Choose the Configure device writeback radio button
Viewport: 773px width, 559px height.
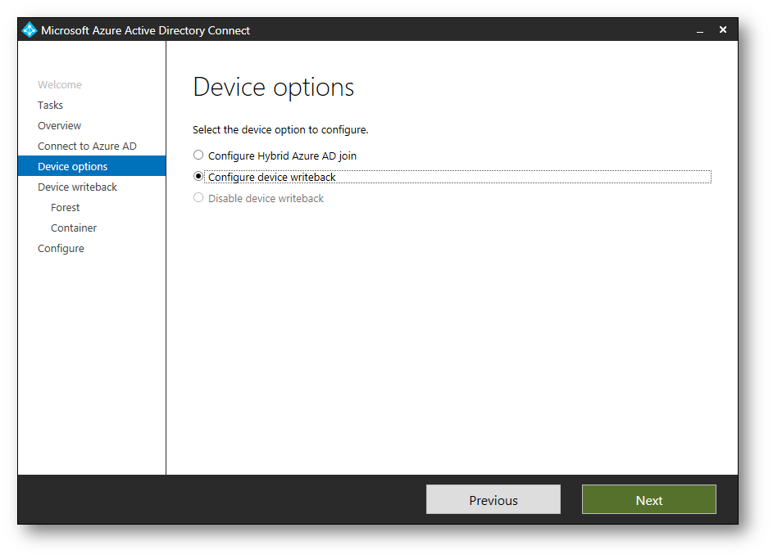pyautogui.click(x=198, y=176)
